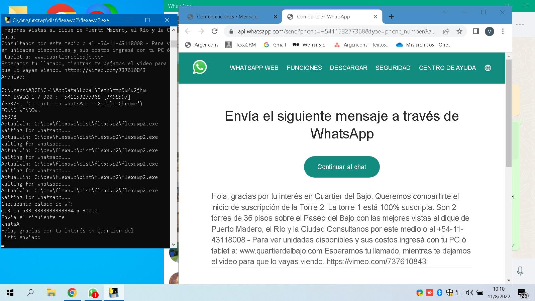Open Gmail bookmark

coord(275,45)
